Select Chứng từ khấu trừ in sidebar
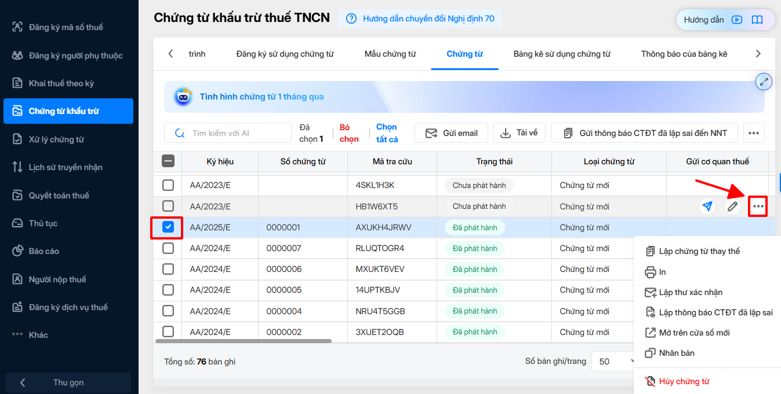The height and width of the screenshot is (394, 781). coord(68,111)
